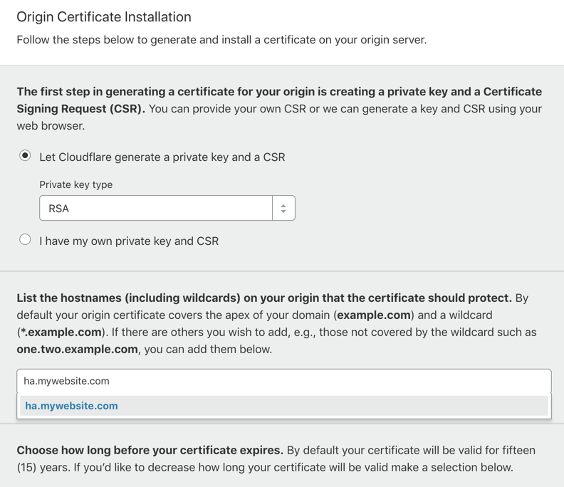Image resolution: width=564 pixels, height=487 pixels.
Task: Click the "Follow the steps below" subtitle
Action: click(221, 40)
